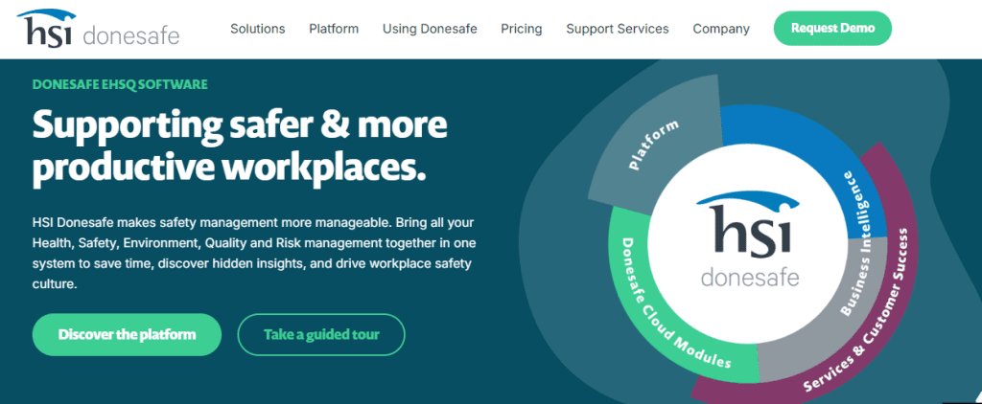Open the Using Donesafe menu
The width and height of the screenshot is (982, 404).
click(x=430, y=29)
